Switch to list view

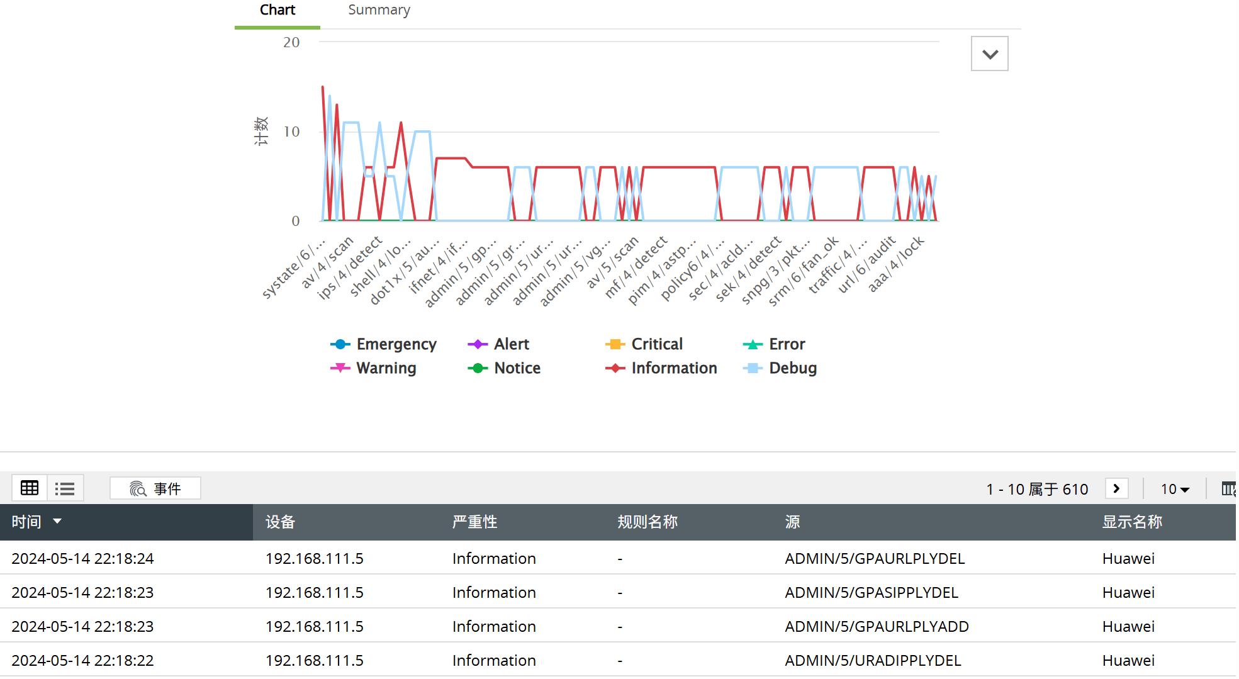65,488
